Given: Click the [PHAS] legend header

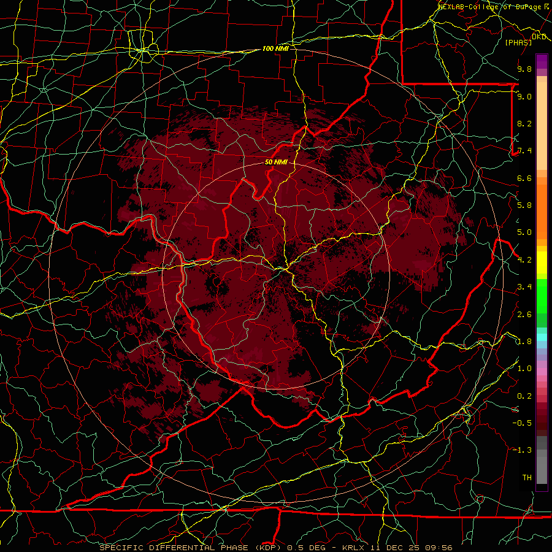Looking at the screenshot, I should 518,42.
